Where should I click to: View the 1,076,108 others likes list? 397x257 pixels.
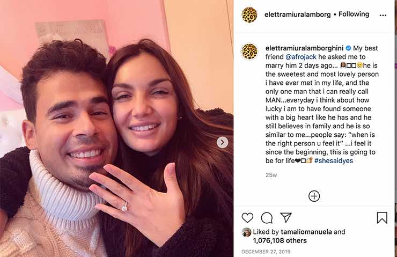click(x=280, y=240)
